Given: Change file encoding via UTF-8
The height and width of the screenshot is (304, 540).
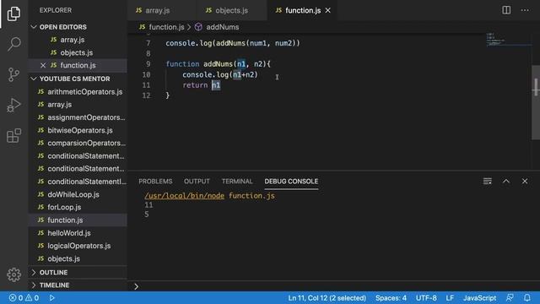Looking at the screenshot, I should tap(426, 298).
